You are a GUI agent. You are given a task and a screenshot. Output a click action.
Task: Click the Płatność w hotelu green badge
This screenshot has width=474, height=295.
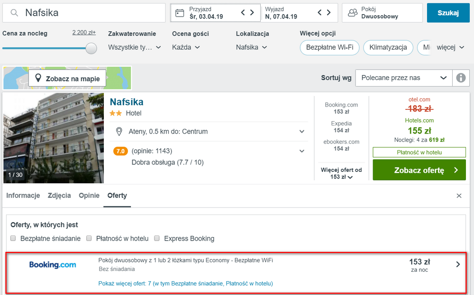419,152
